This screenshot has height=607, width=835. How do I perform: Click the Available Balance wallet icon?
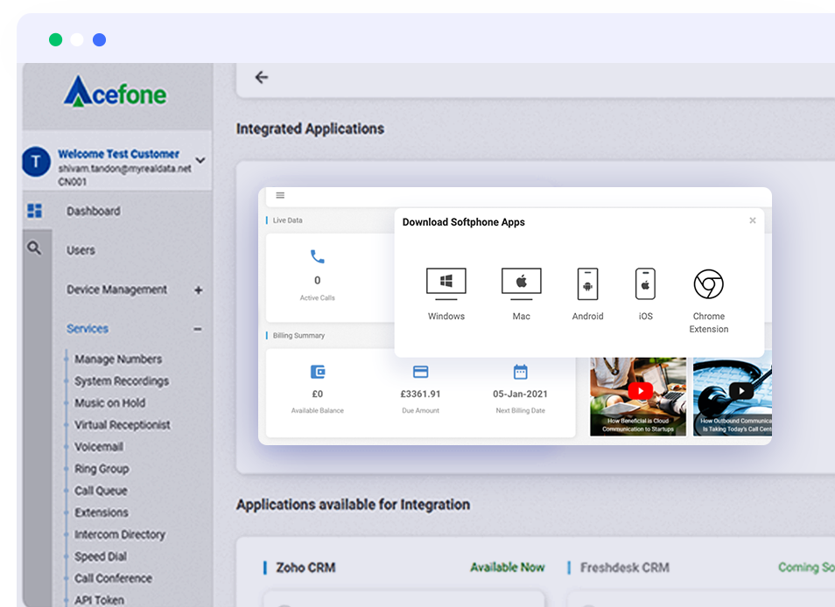(318, 372)
